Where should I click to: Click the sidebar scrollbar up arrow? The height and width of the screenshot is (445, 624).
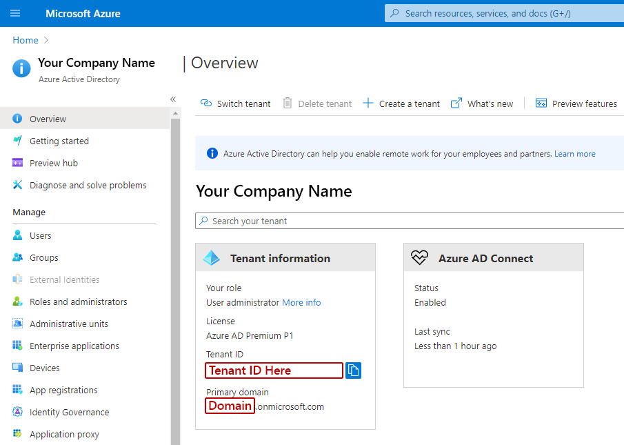point(176,113)
